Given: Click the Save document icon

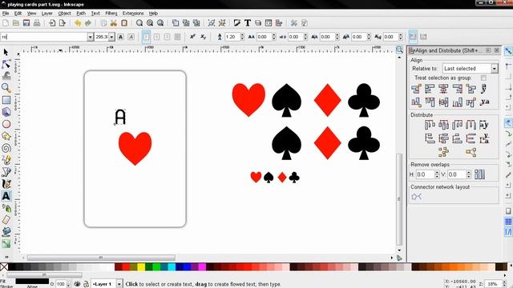Looking at the screenshot, I should (26, 23).
